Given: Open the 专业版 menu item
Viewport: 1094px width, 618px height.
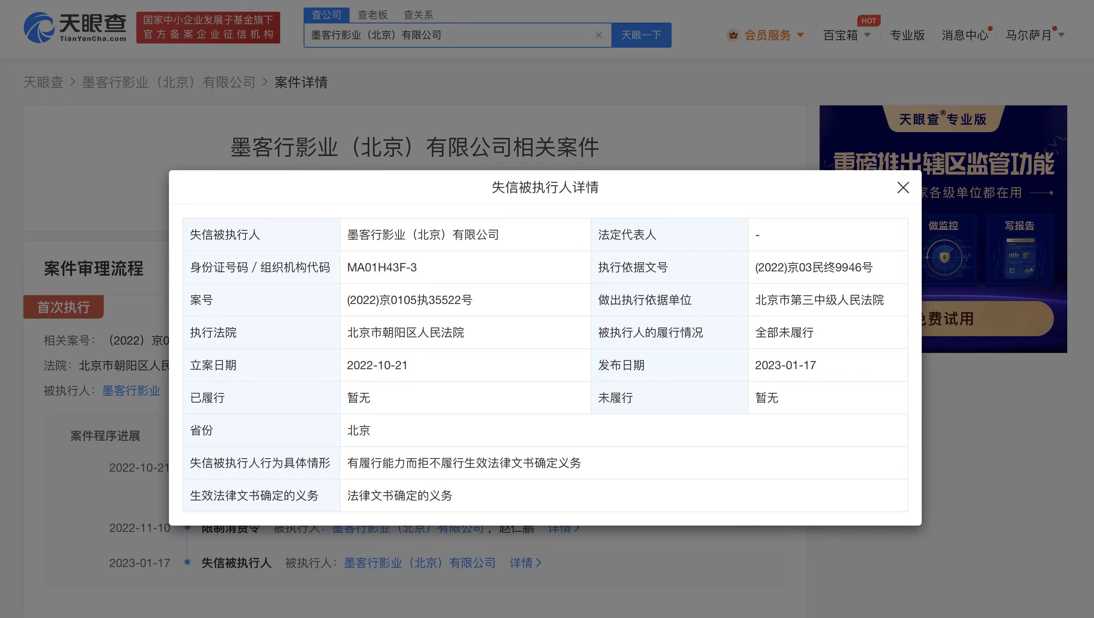Looking at the screenshot, I should pos(907,35).
